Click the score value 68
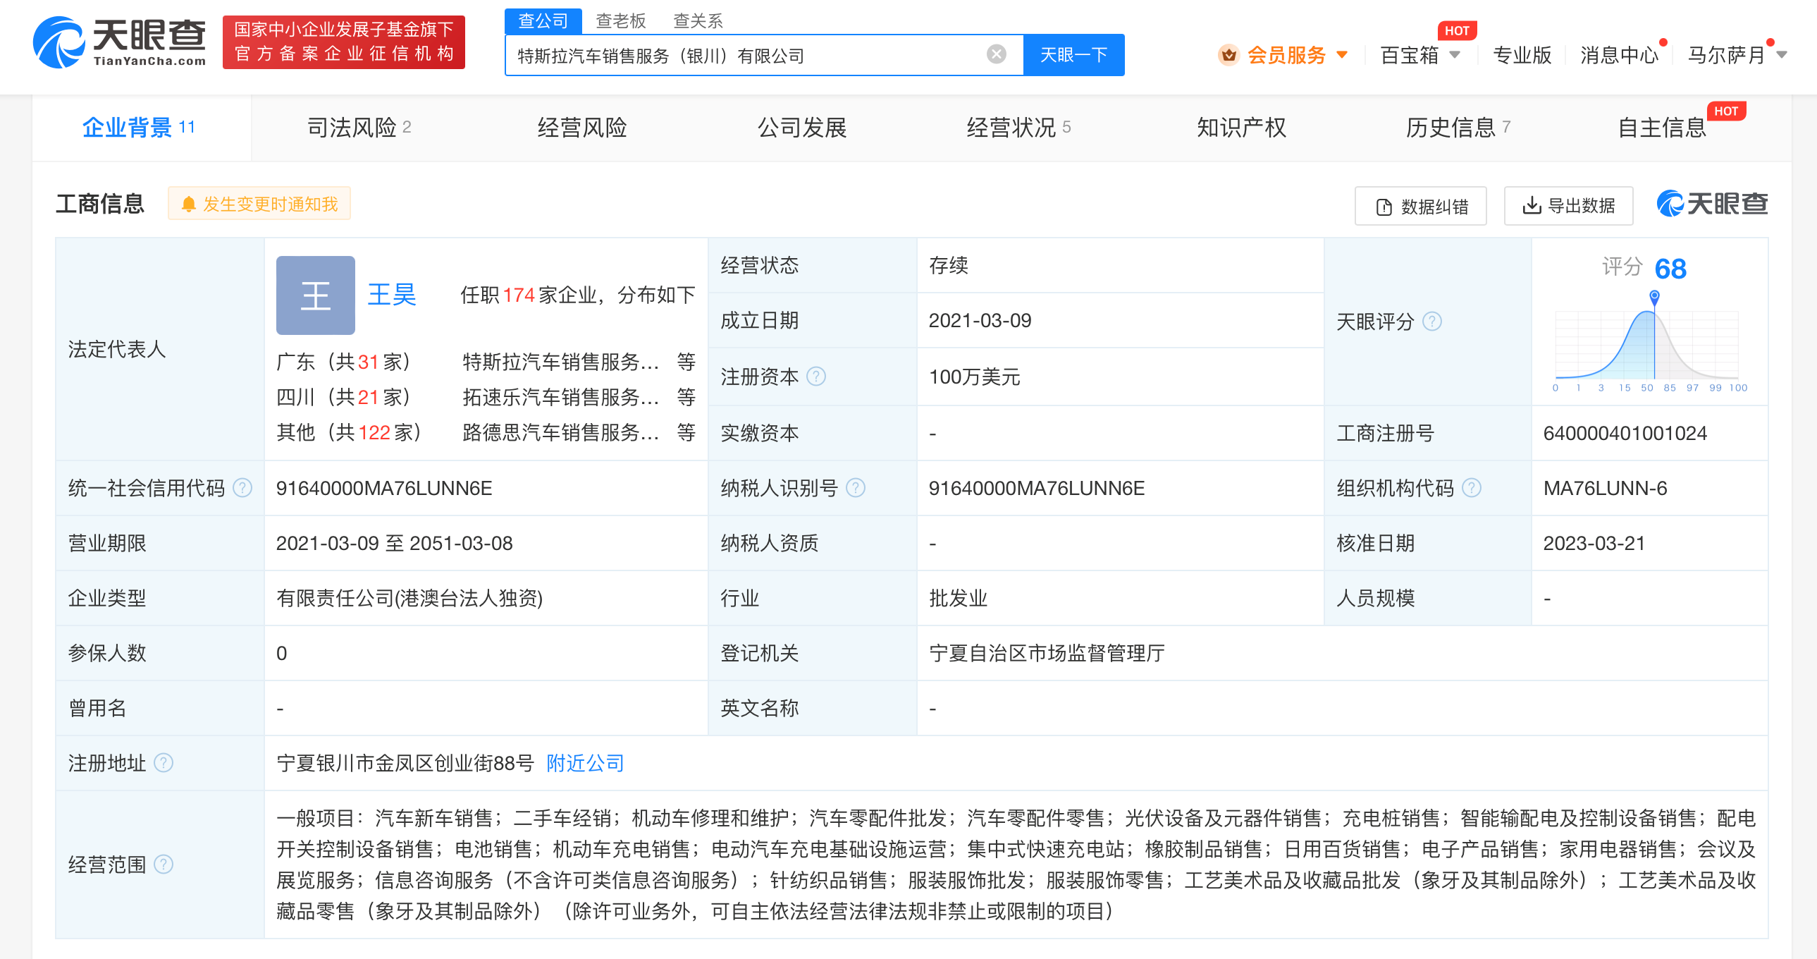Viewport: 1817px width, 959px height. pyautogui.click(x=1670, y=269)
